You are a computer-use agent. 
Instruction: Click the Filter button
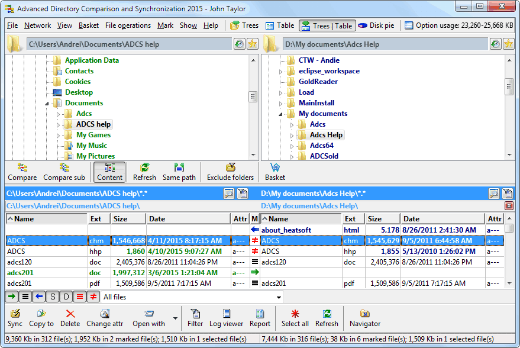[x=195, y=318]
